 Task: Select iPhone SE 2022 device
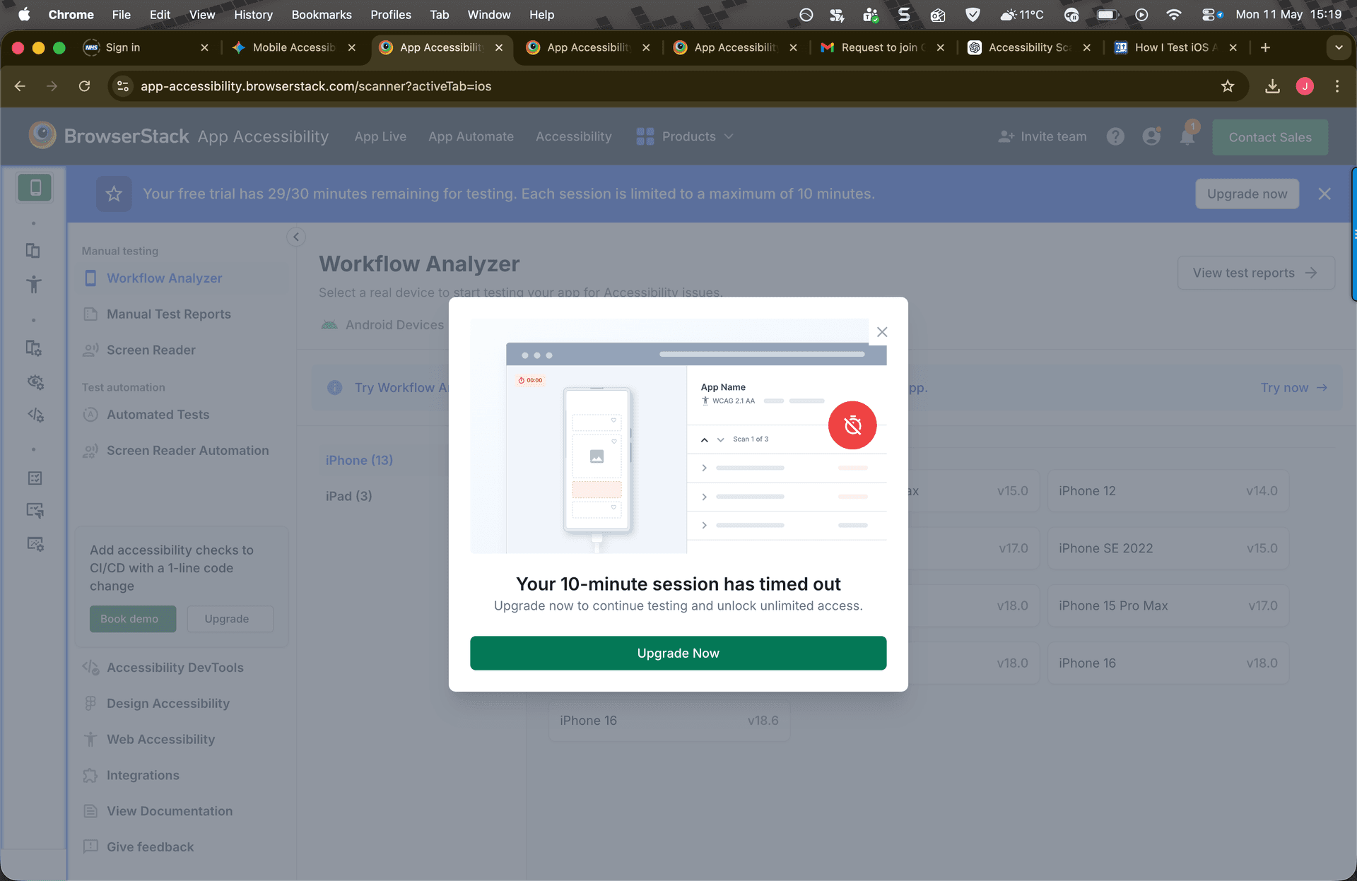coord(1168,548)
